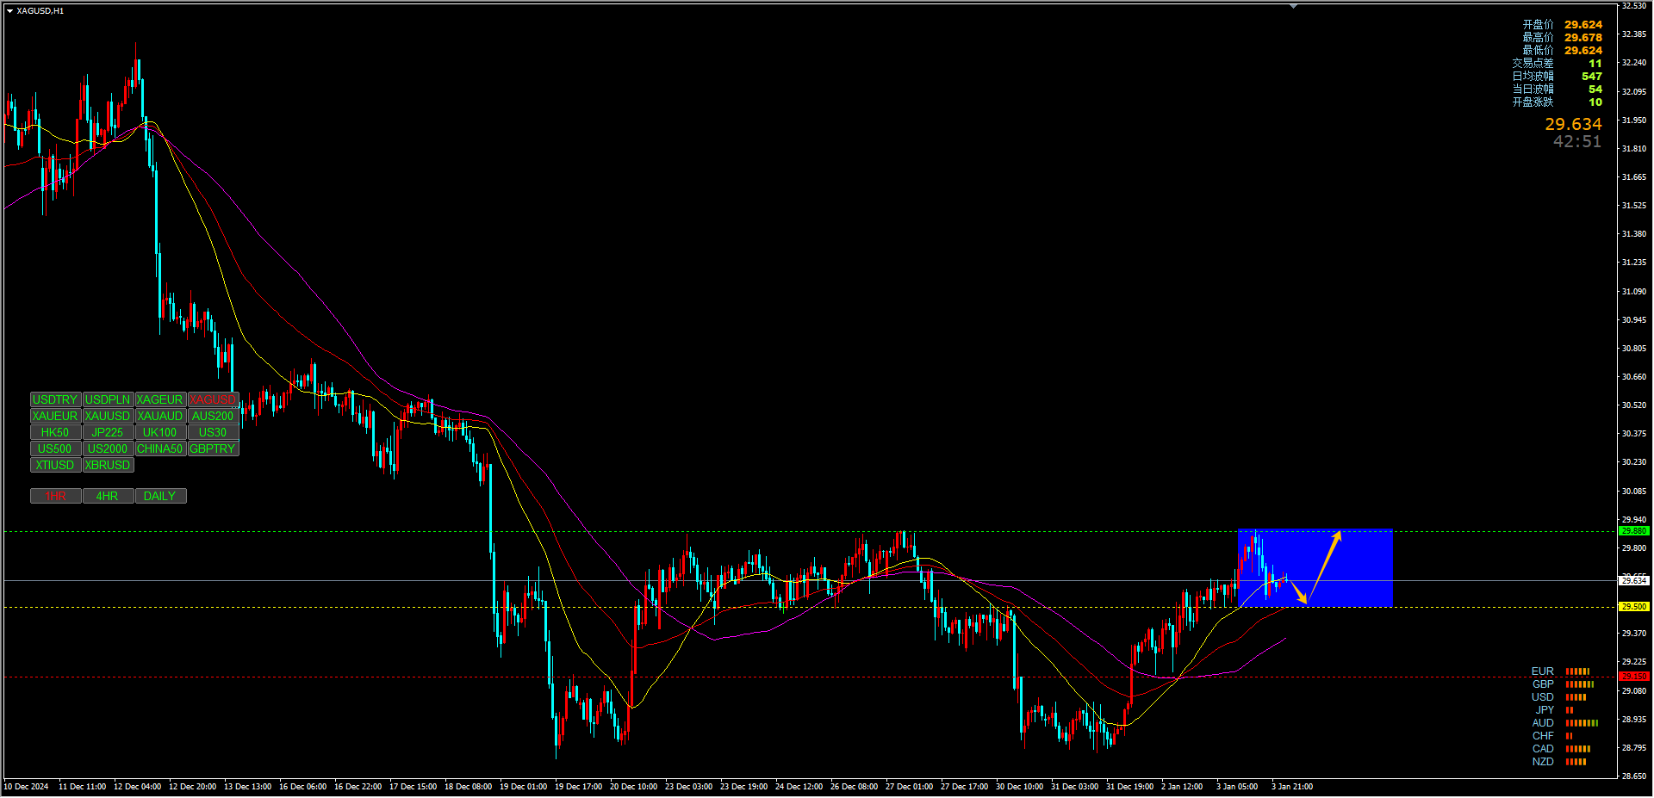
Task: Click the USD currency strength meter
Action: [x=1576, y=697]
